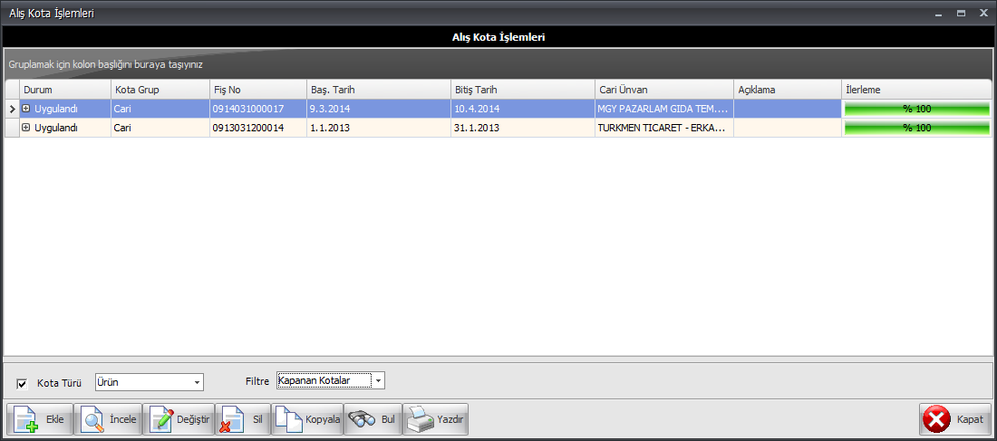Click the Bitiş Tarih column header
The width and height of the screenshot is (997, 441).
tap(521, 90)
